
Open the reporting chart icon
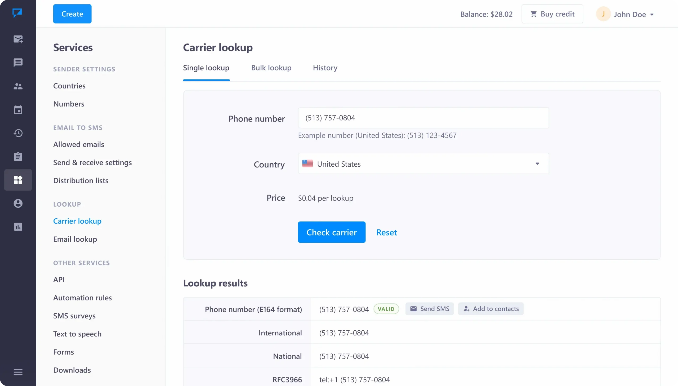click(18, 227)
